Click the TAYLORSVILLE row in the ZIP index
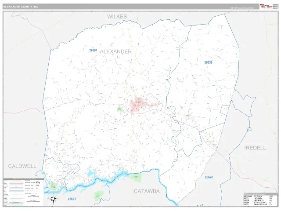 (x=258, y=204)
